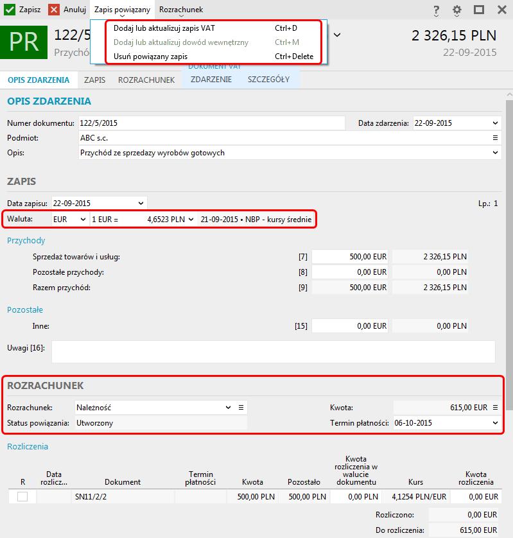The width and height of the screenshot is (513, 538).
Task: Click the Rozliczenia section link
Action: point(28,446)
